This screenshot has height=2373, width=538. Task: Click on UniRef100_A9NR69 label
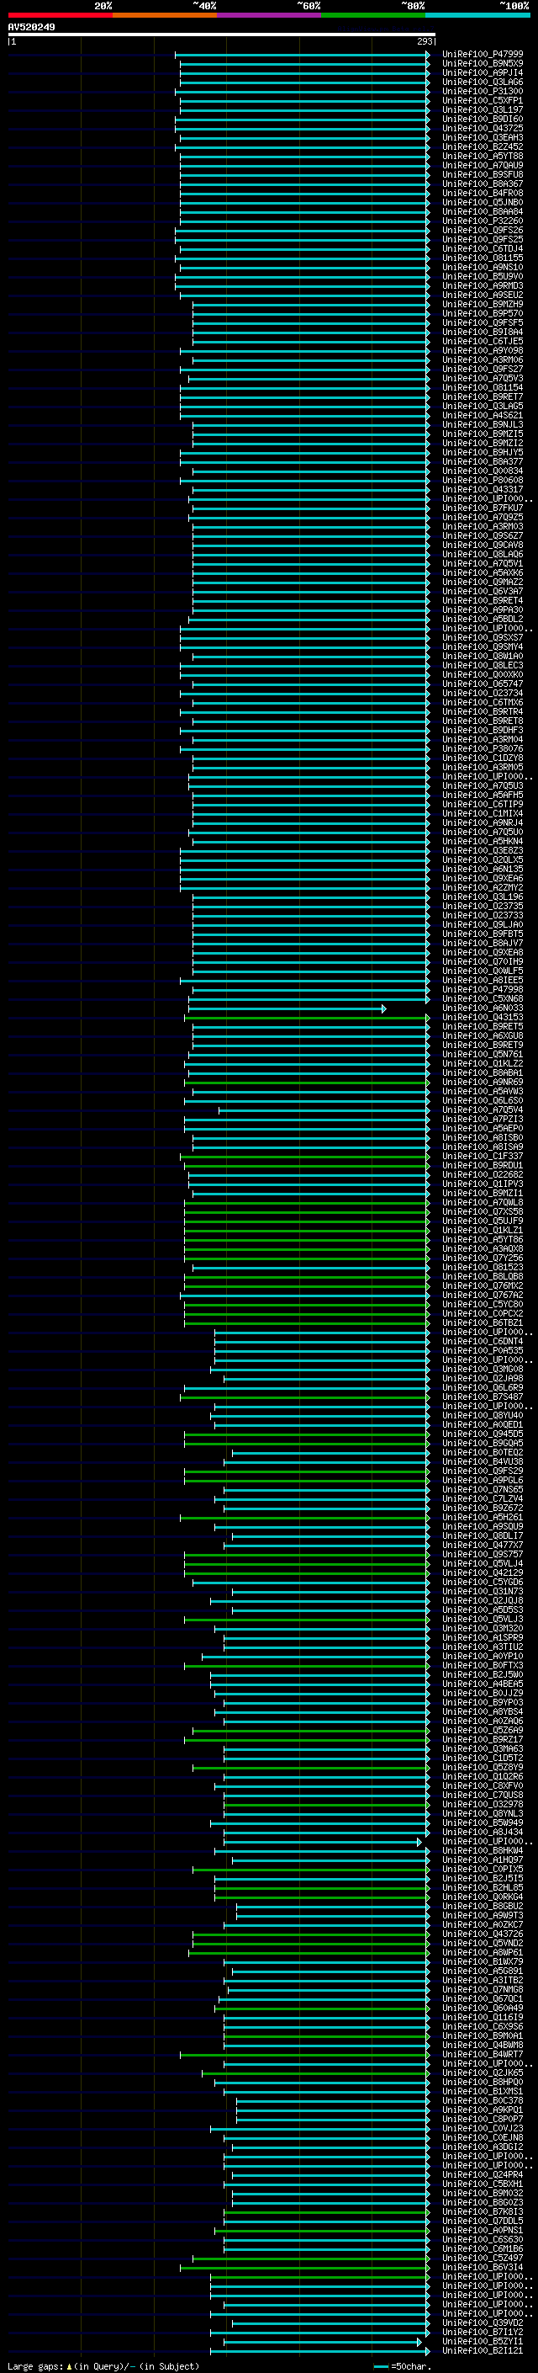(482, 1082)
